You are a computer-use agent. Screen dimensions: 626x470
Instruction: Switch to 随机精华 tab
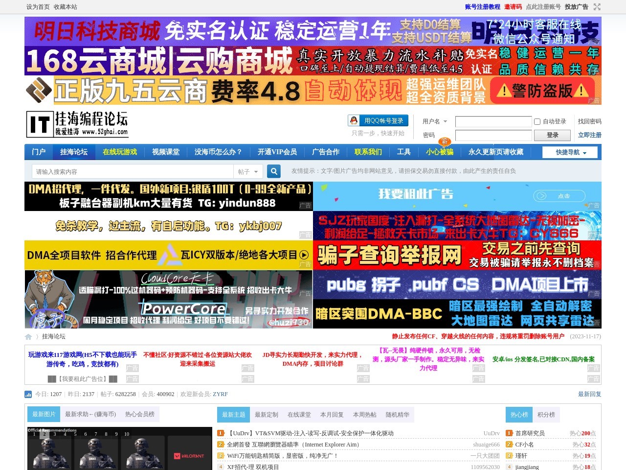[398, 415]
